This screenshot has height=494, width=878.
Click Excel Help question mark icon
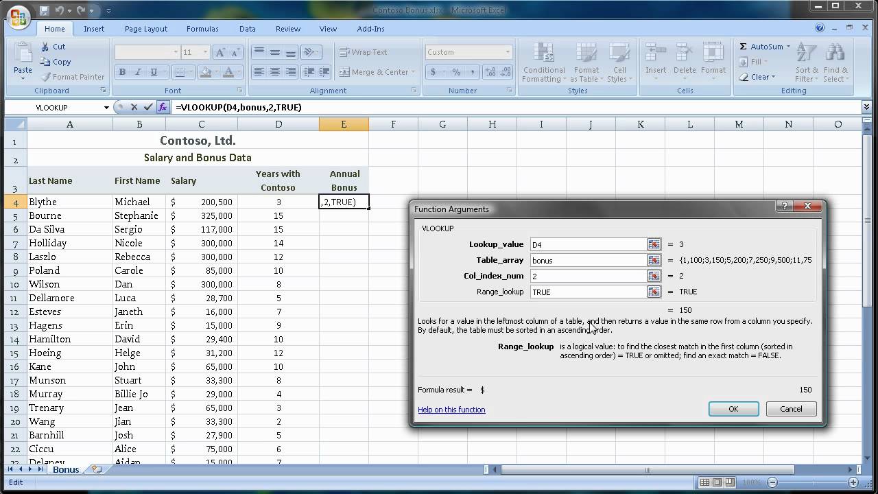(x=820, y=28)
